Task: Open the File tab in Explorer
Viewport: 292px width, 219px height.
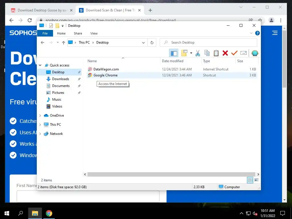Action: (x=45, y=33)
